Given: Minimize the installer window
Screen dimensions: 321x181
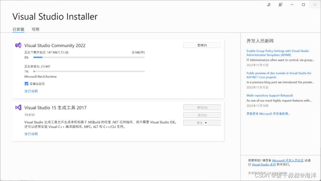Looking at the screenshot, I should (292, 5).
